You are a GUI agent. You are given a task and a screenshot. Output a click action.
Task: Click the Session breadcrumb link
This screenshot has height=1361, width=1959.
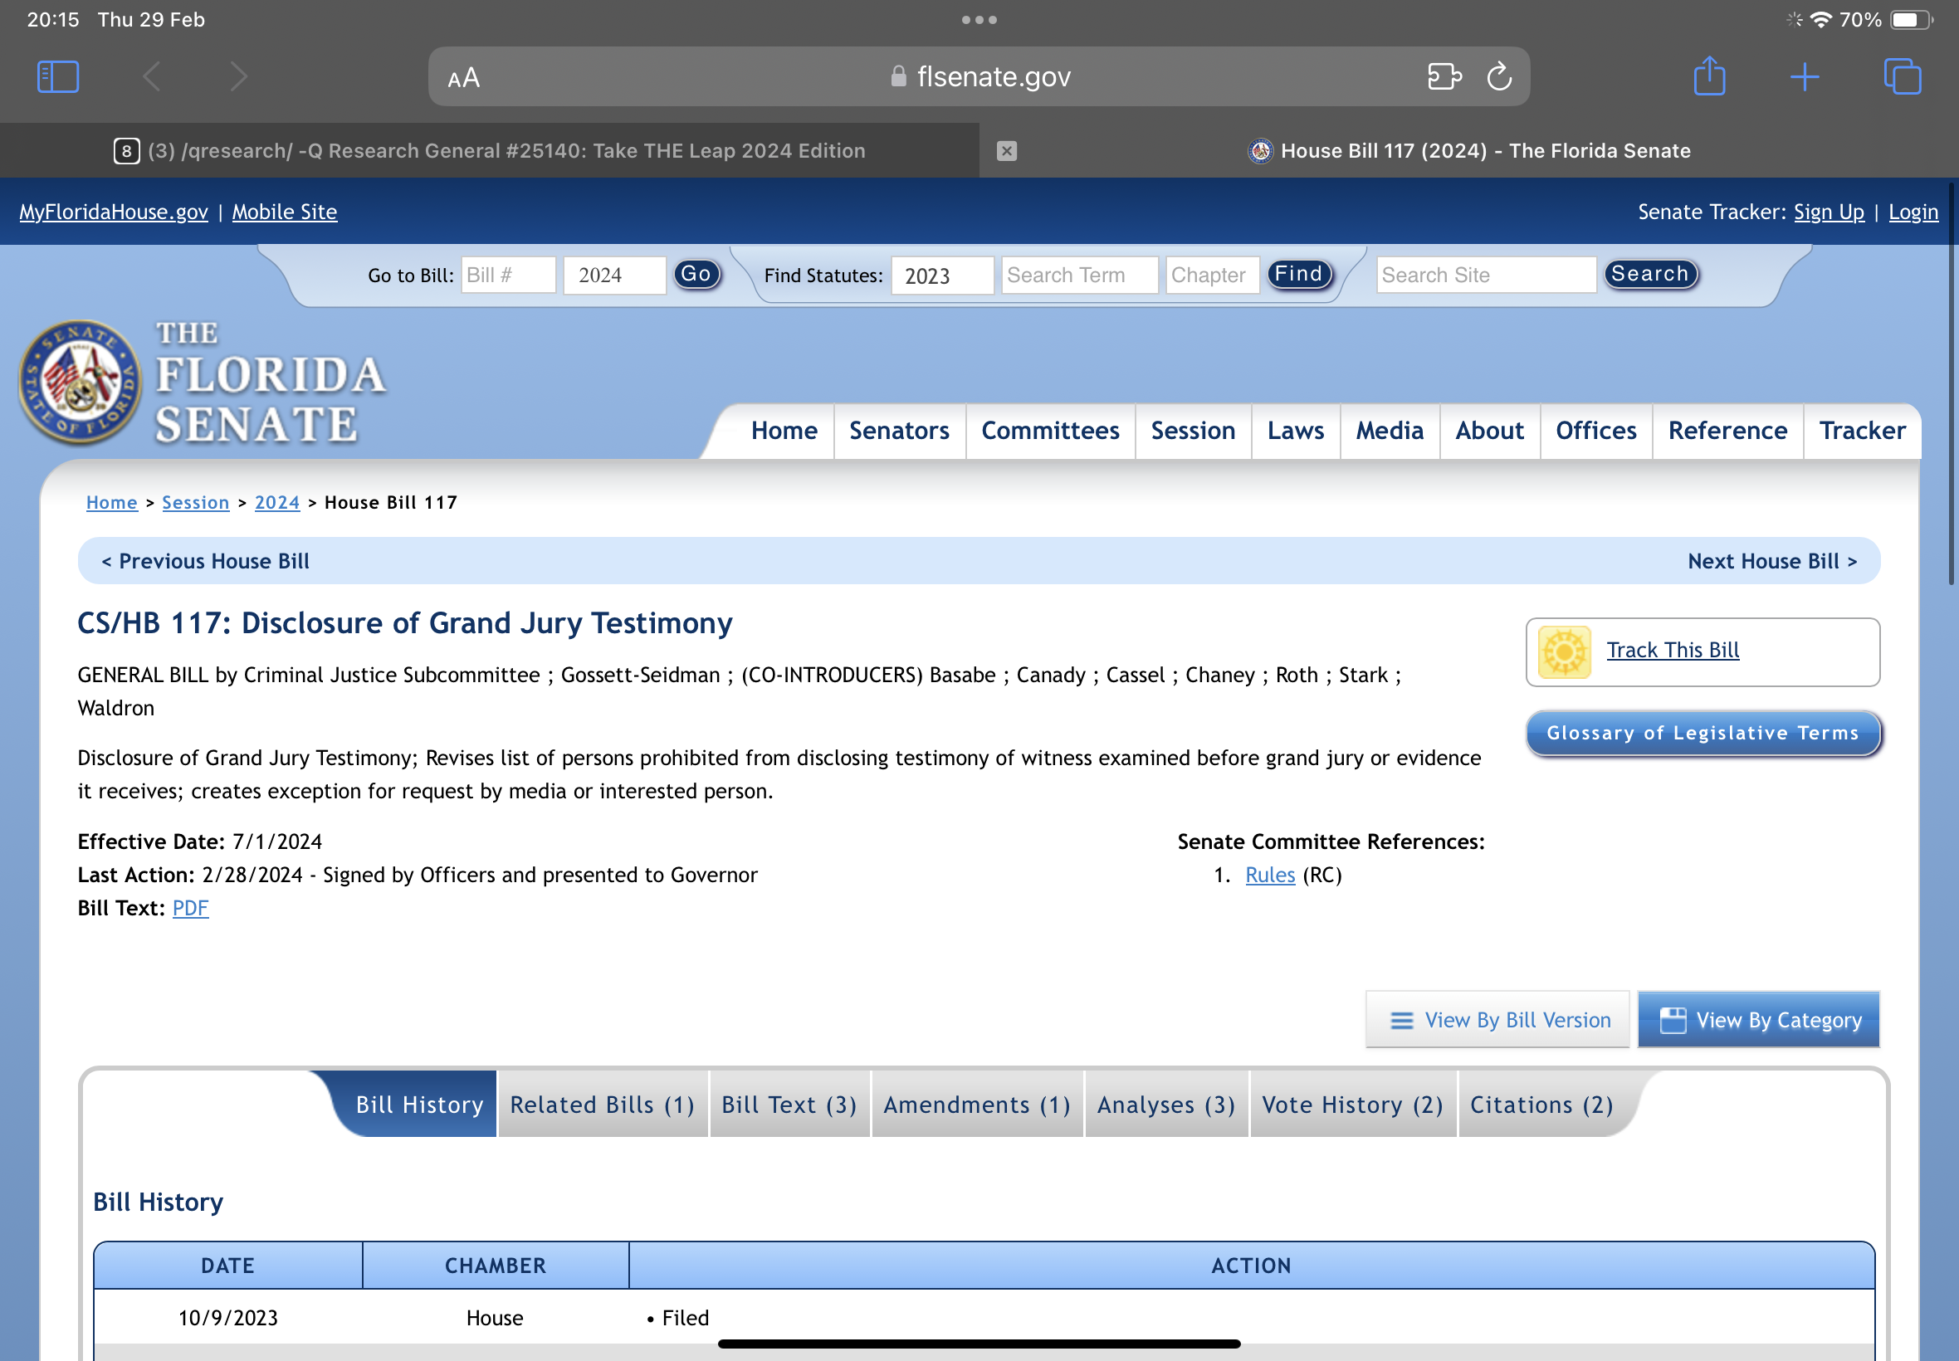[195, 503]
